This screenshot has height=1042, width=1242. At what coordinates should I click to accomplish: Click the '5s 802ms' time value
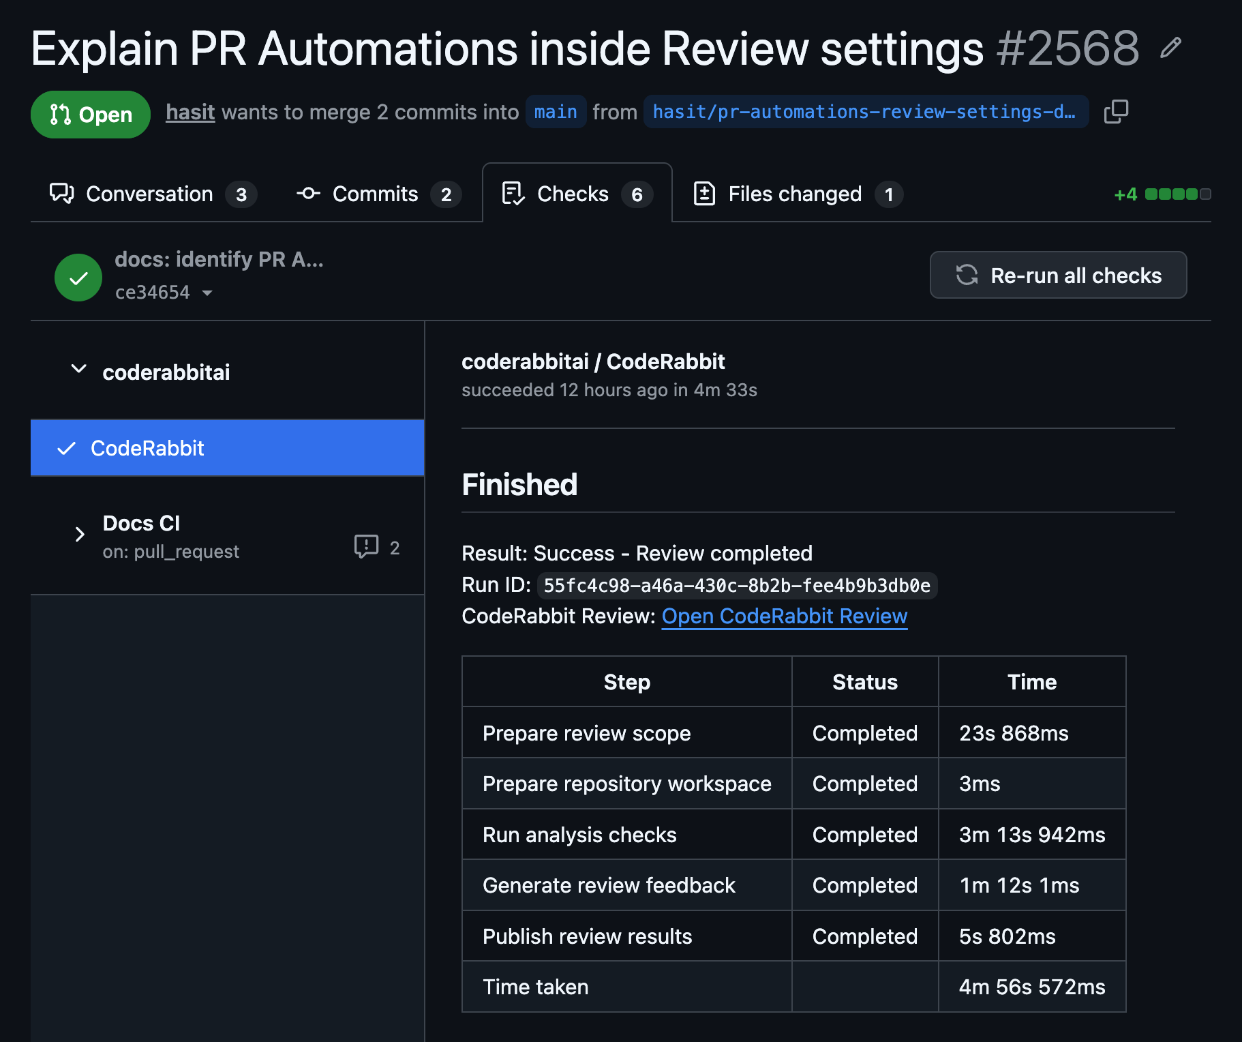pyautogui.click(x=1007, y=936)
